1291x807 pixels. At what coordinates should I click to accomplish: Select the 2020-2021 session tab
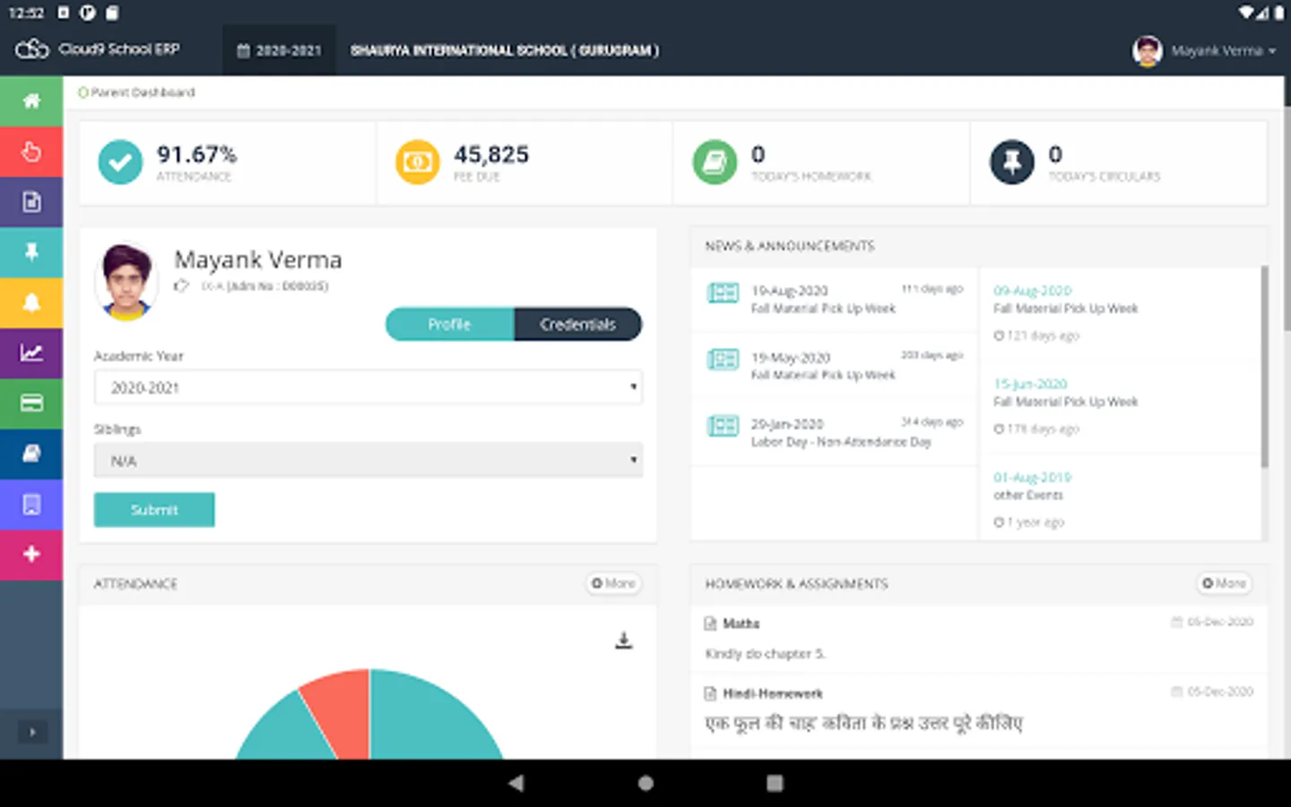(x=279, y=50)
